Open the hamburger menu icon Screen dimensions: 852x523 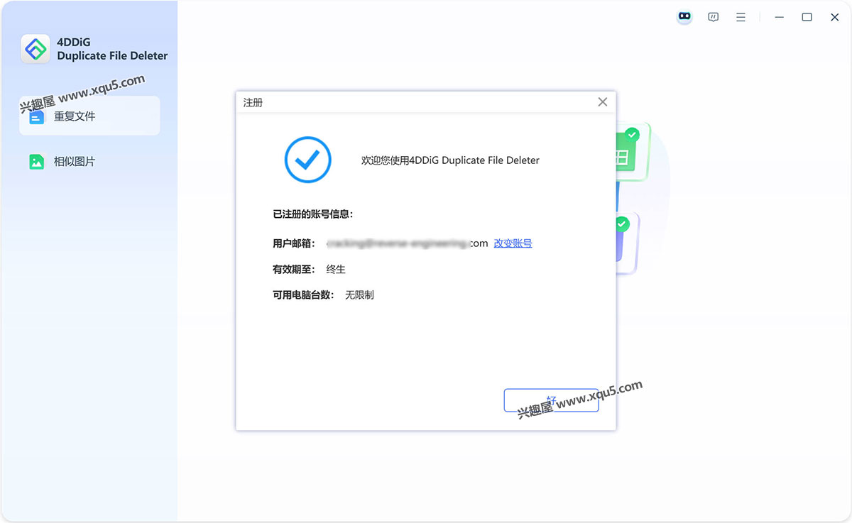(x=741, y=17)
